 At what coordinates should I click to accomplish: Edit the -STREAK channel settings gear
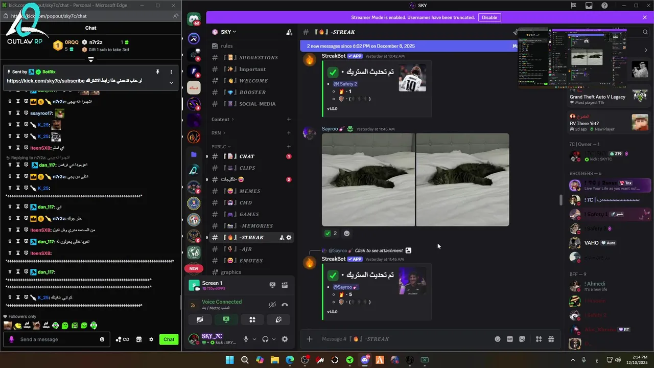pyautogui.click(x=289, y=238)
